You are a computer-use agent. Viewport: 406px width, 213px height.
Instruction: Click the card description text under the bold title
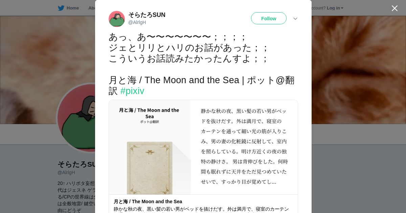[x=201, y=210]
